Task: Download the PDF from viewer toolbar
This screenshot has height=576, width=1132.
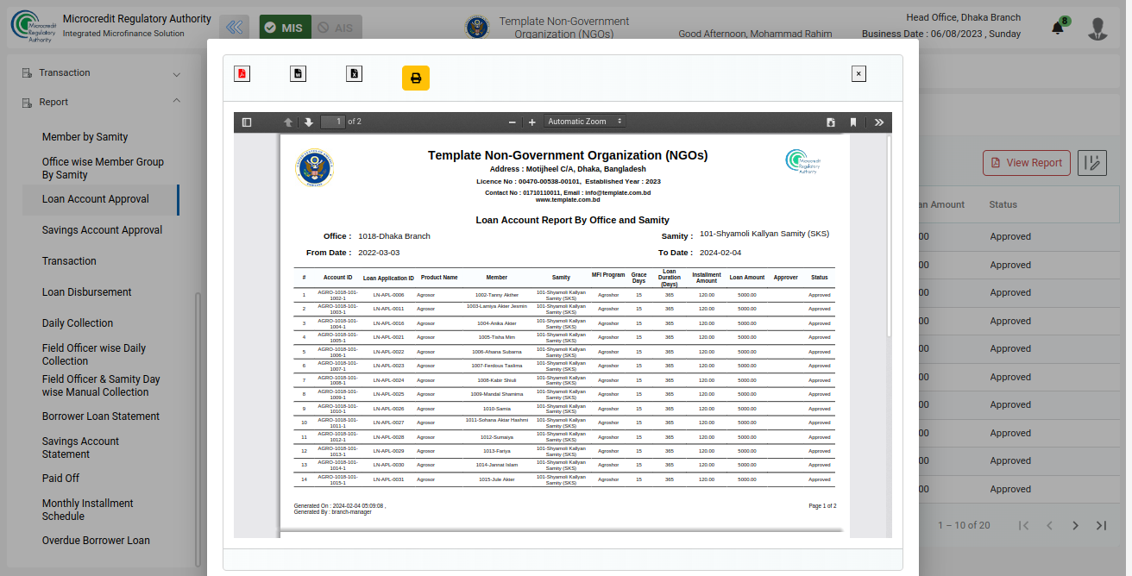Action: (831, 122)
